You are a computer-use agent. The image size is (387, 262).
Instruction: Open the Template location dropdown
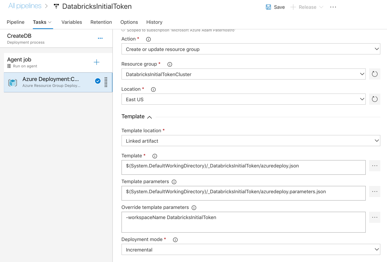click(251, 141)
